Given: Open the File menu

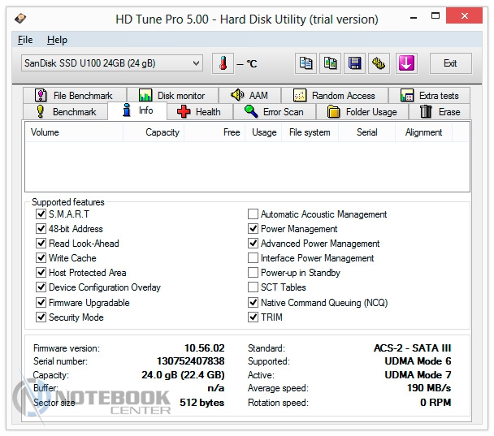Looking at the screenshot, I should (x=25, y=40).
